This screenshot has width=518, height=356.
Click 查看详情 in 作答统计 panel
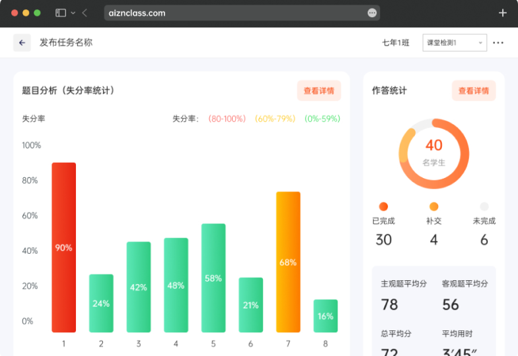click(473, 91)
